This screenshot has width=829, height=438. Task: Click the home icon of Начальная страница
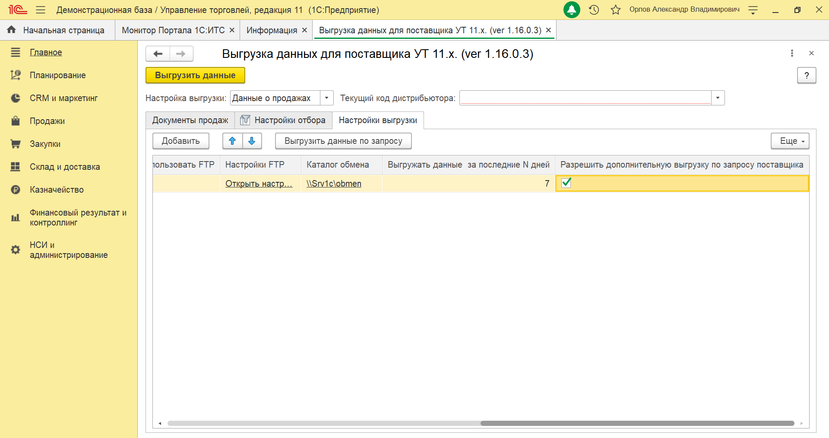click(12, 30)
